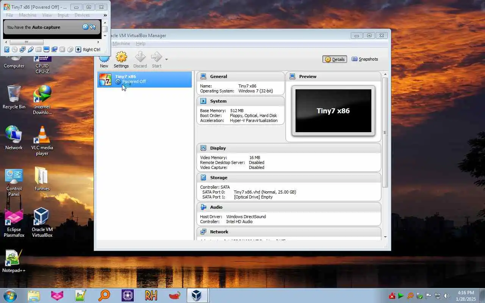Viewport: 485px width, 303px height.
Task: Collapse the Display section header
Action: point(289,148)
